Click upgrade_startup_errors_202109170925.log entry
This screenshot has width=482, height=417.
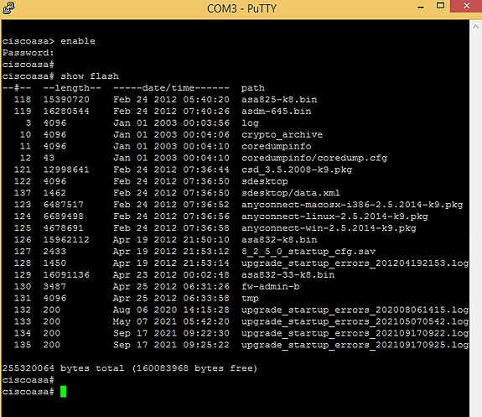355,345
